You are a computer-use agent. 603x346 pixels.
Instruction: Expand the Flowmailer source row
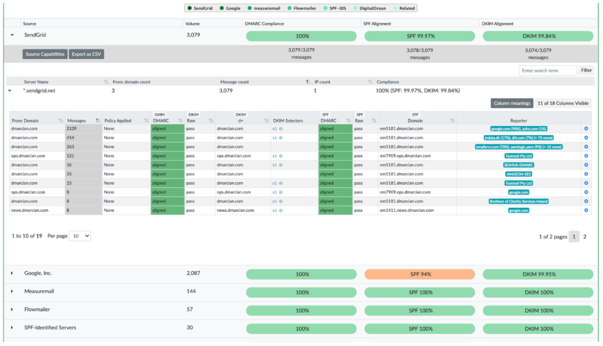point(12,310)
